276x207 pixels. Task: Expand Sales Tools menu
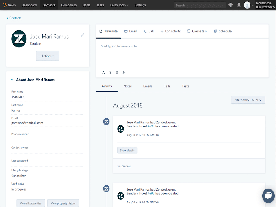(x=119, y=5)
